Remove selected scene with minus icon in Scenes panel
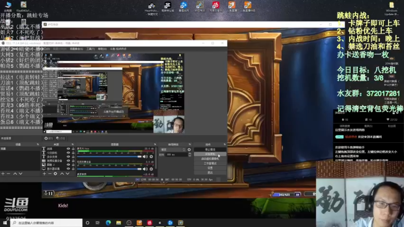The width and height of the screenshot is (404, 227). pyautogui.click(x=9, y=174)
